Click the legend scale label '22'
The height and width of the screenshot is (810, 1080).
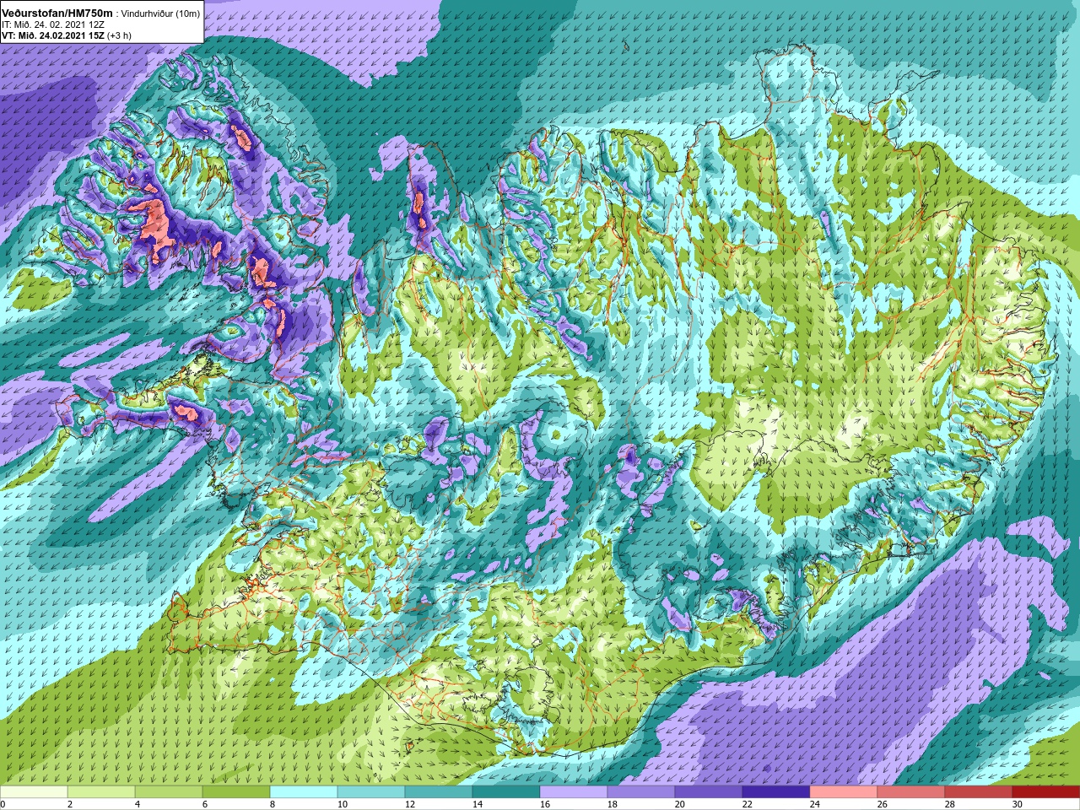tap(747, 804)
